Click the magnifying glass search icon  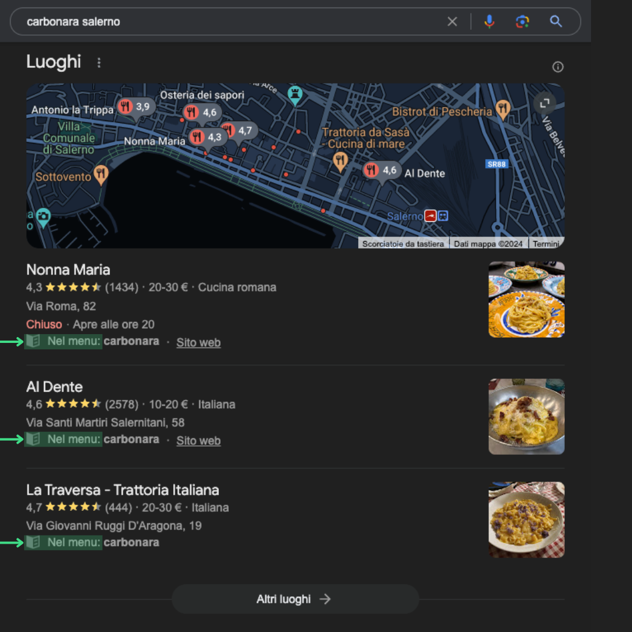click(x=556, y=22)
